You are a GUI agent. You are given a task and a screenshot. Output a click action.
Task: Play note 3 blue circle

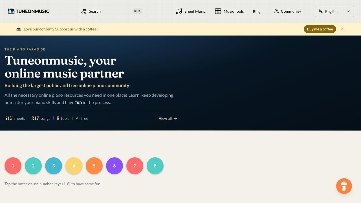tap(54, 166)
